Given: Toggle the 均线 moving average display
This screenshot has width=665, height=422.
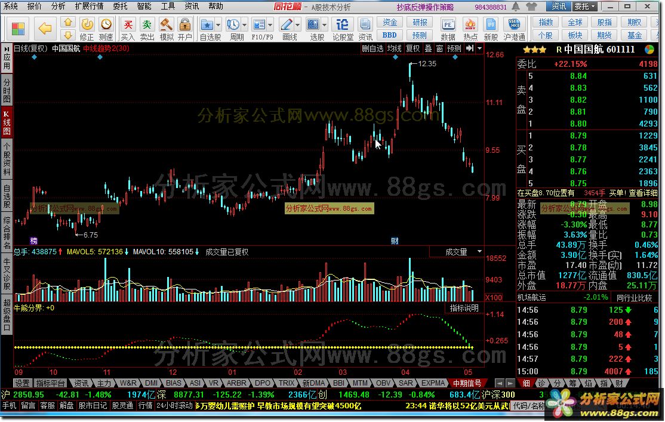Looking at the screenshot, I should click(x=395, y=49).
